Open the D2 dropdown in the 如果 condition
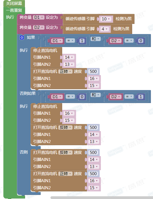This screenshot has width=153, height=199. pos(116,41)
